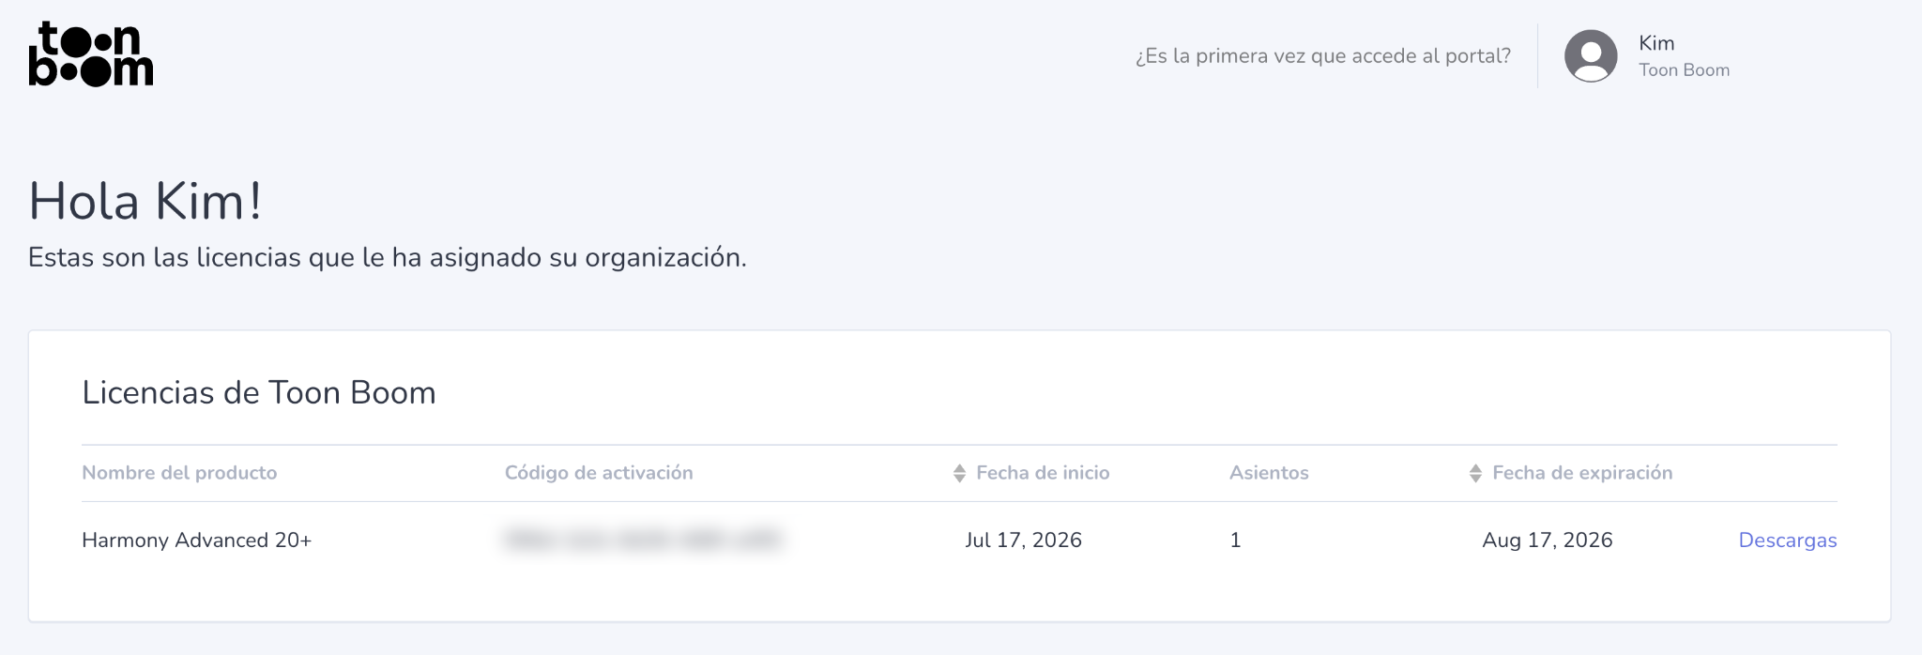This screenshot has width=1922, height=655.
Task: Select the Código de activación column header
Action: [599, 473]
